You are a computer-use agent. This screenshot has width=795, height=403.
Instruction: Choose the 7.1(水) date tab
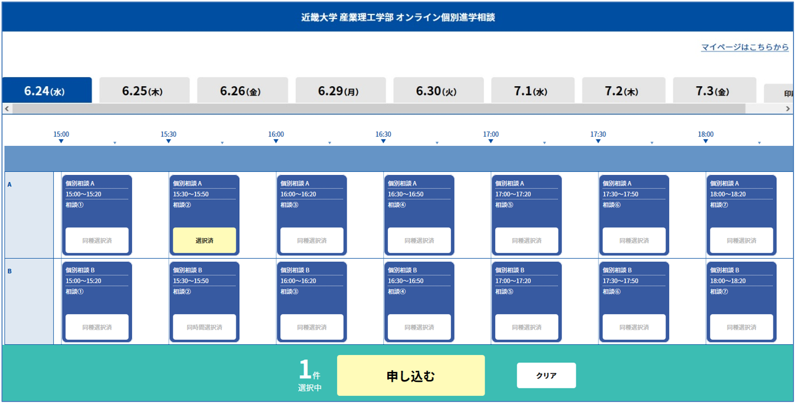(x=533, y=90)
